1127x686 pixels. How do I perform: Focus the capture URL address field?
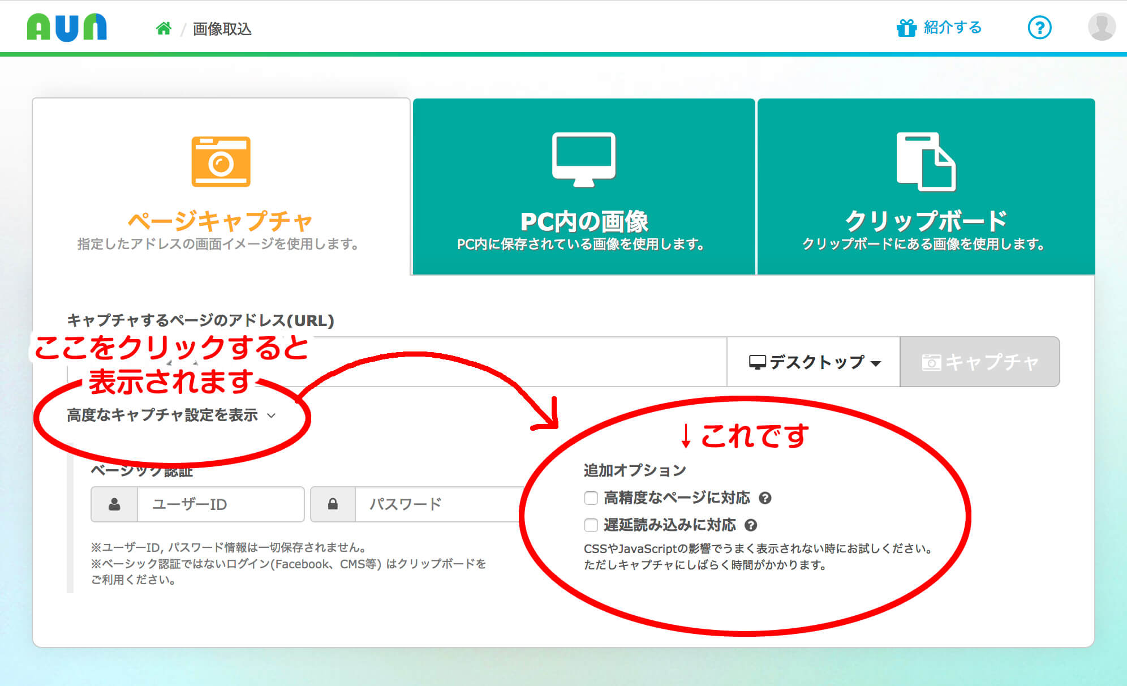pos(397,362)
